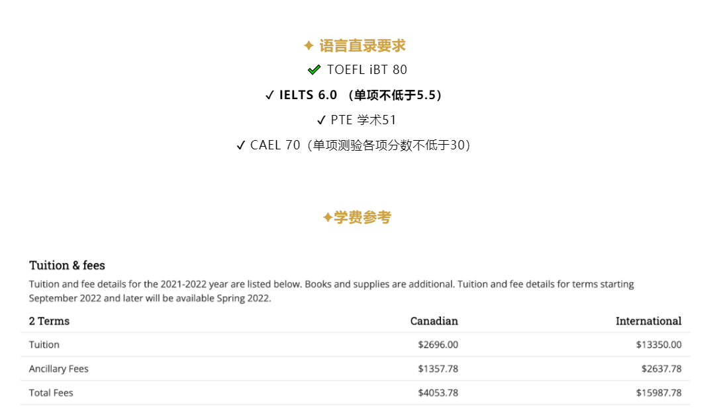
Task: Click the Canadian column header
Action: point(434,321)
